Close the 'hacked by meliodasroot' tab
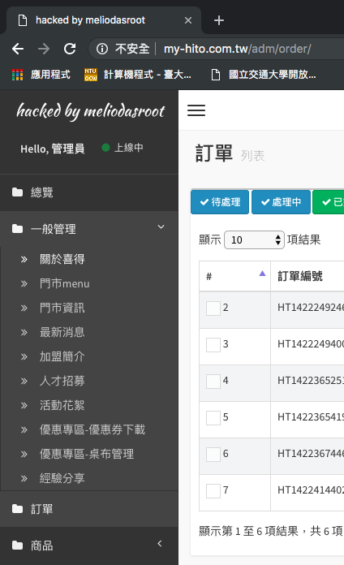The height and width of the screenshot is (565, 344). pyautogui.click(x=188, y=20)
